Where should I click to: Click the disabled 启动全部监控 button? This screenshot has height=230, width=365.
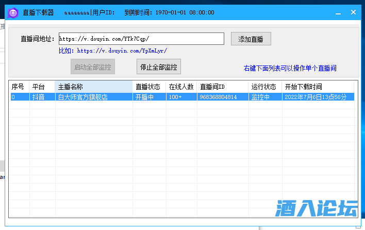click(92, 67)
